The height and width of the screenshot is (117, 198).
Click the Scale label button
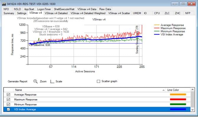pyautogui.click(x=59, y=81)
